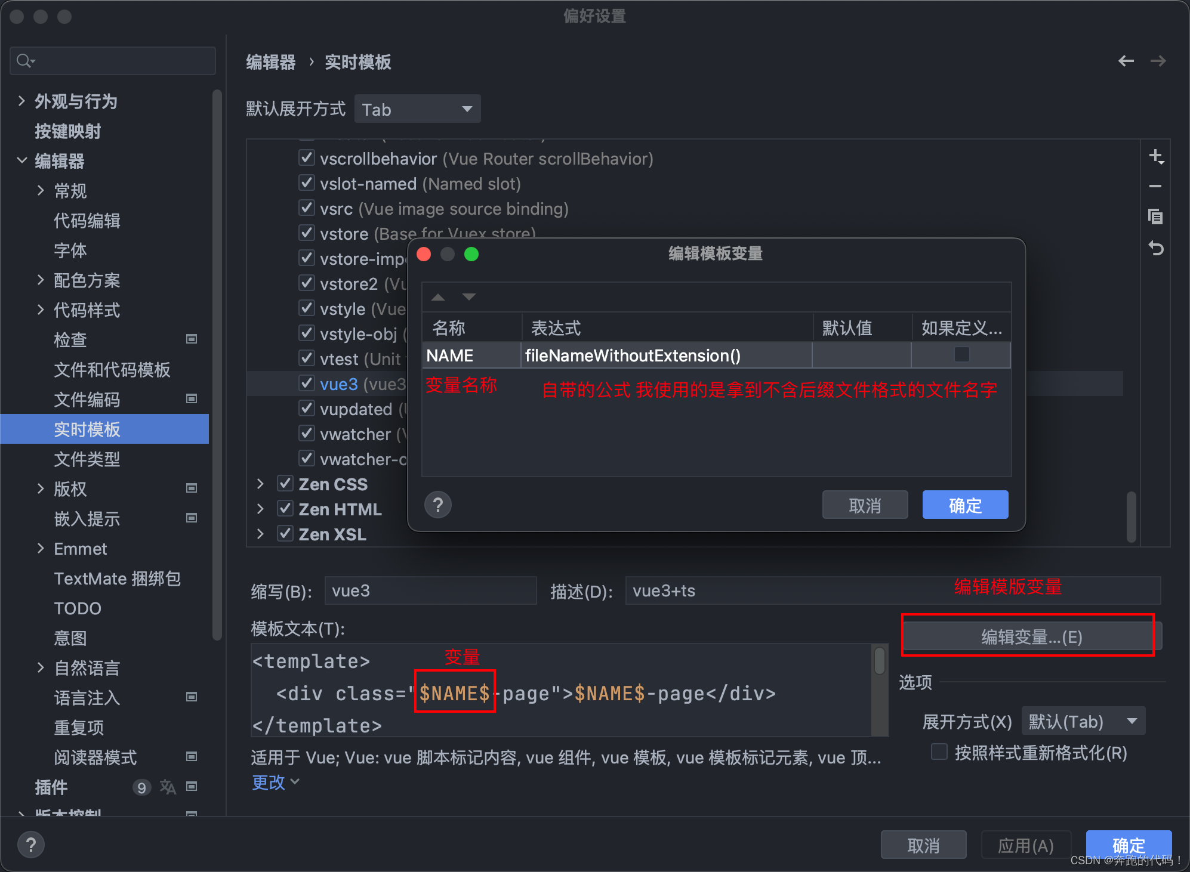This screenshot has width=1190, height=872.
Task: Open the 默认展开方式 Tab dropdown
Action: point(417,109)
